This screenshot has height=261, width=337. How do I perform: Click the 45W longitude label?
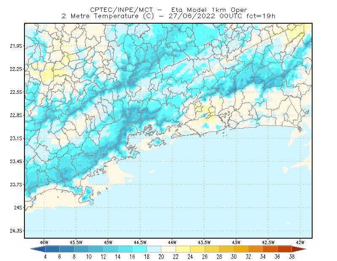coord(108,242)
